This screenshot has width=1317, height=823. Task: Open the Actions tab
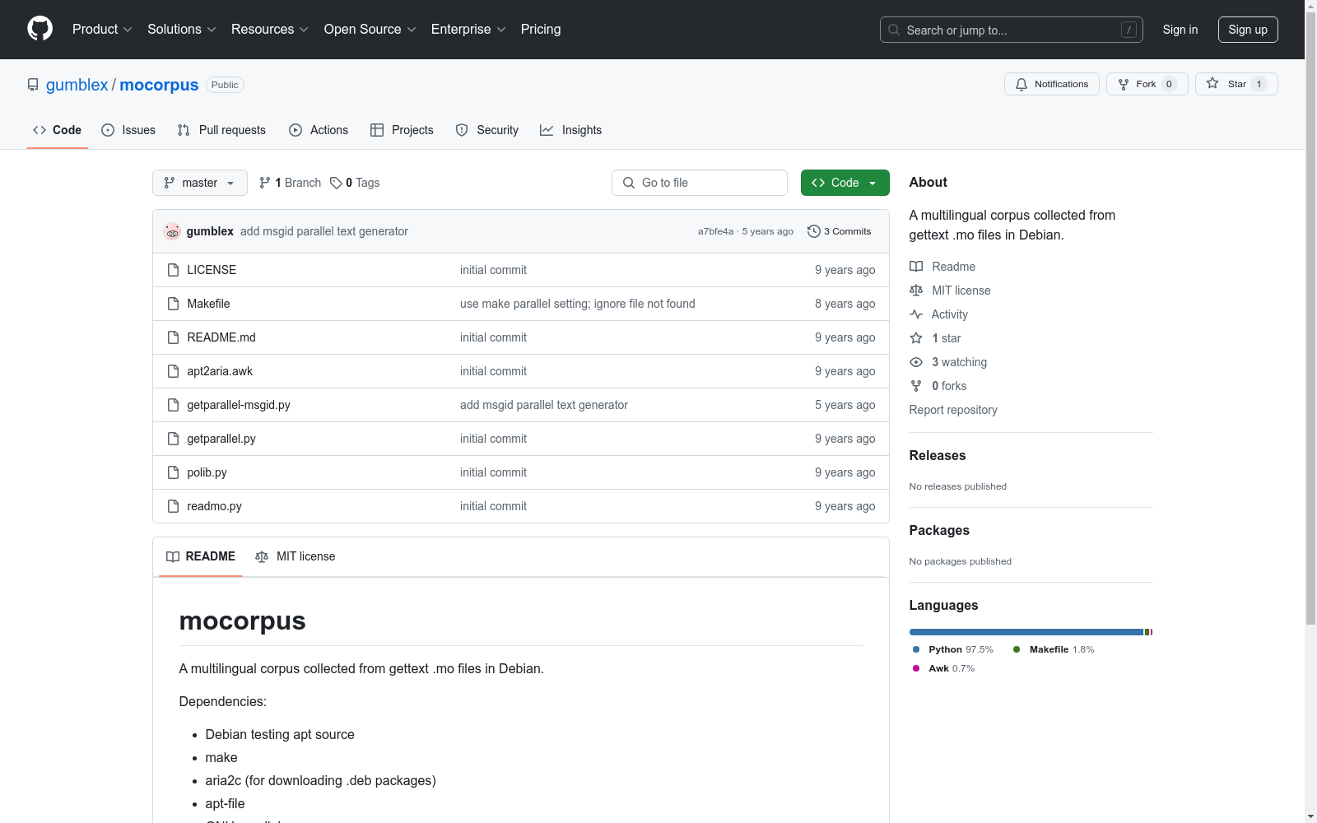[319, 130]
